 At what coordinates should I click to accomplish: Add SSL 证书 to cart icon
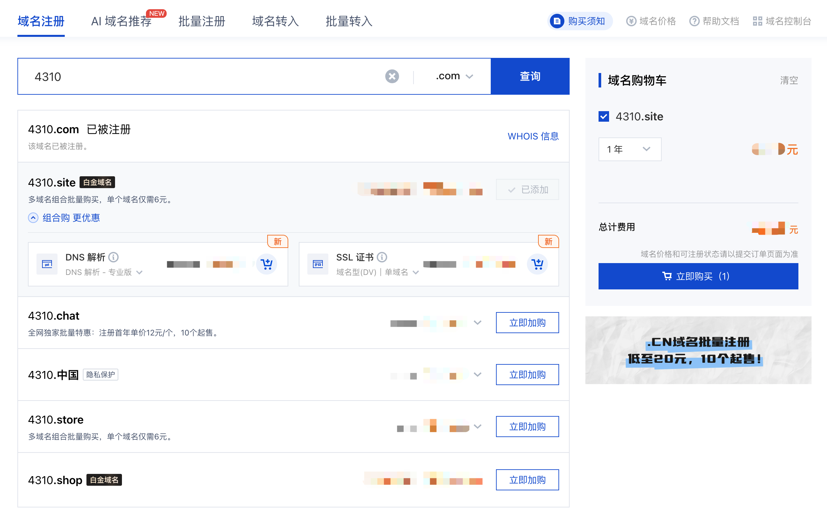(537, 264)
